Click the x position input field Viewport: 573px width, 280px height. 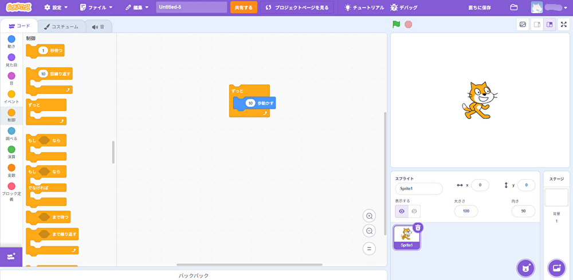[x=480, y=185]
